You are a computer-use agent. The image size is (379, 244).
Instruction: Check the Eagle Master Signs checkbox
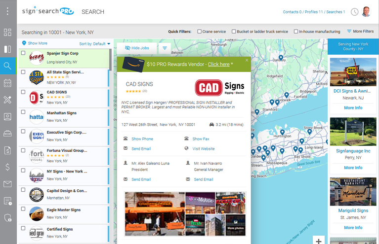23,209
